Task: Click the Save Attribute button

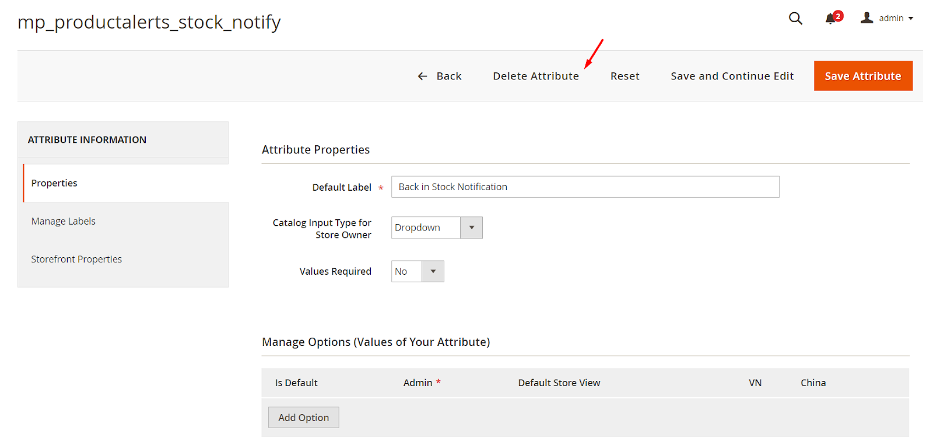Action: (x=862, y=76)
